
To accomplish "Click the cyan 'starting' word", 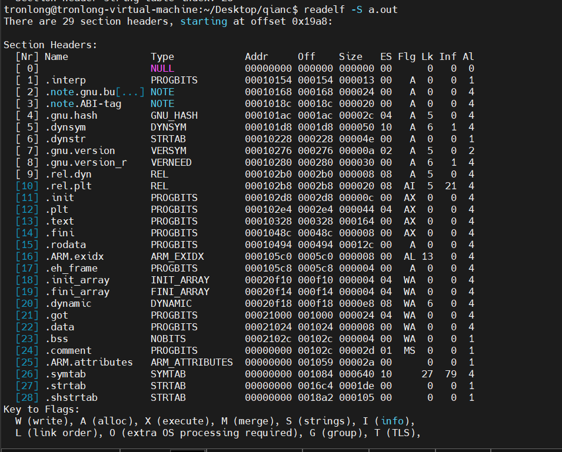I will point(204,22).
